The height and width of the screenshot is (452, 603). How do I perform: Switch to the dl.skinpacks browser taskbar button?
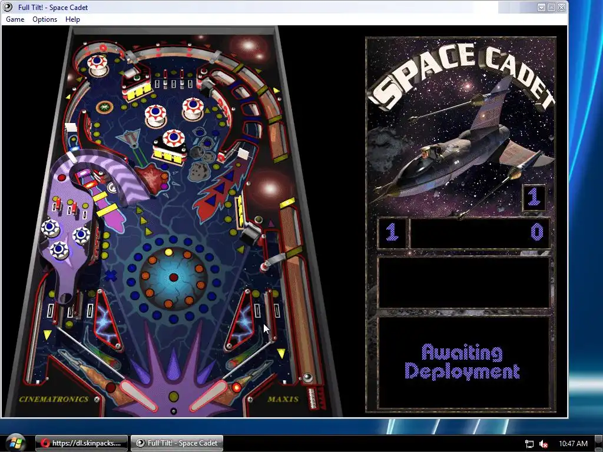pos(81,443)
